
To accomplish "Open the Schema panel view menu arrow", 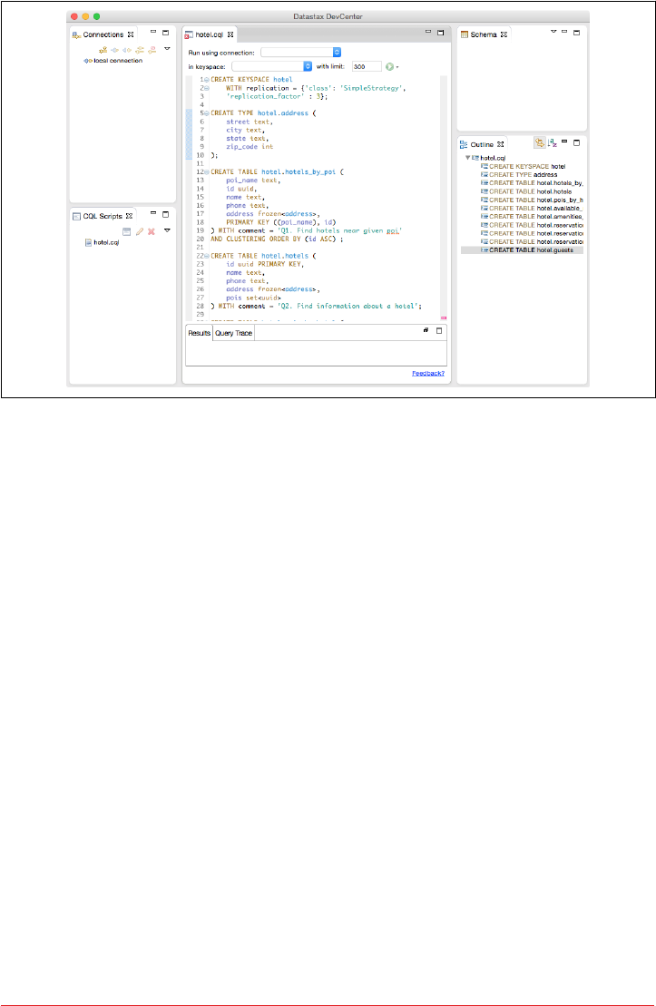I will [x=553, y=32].
